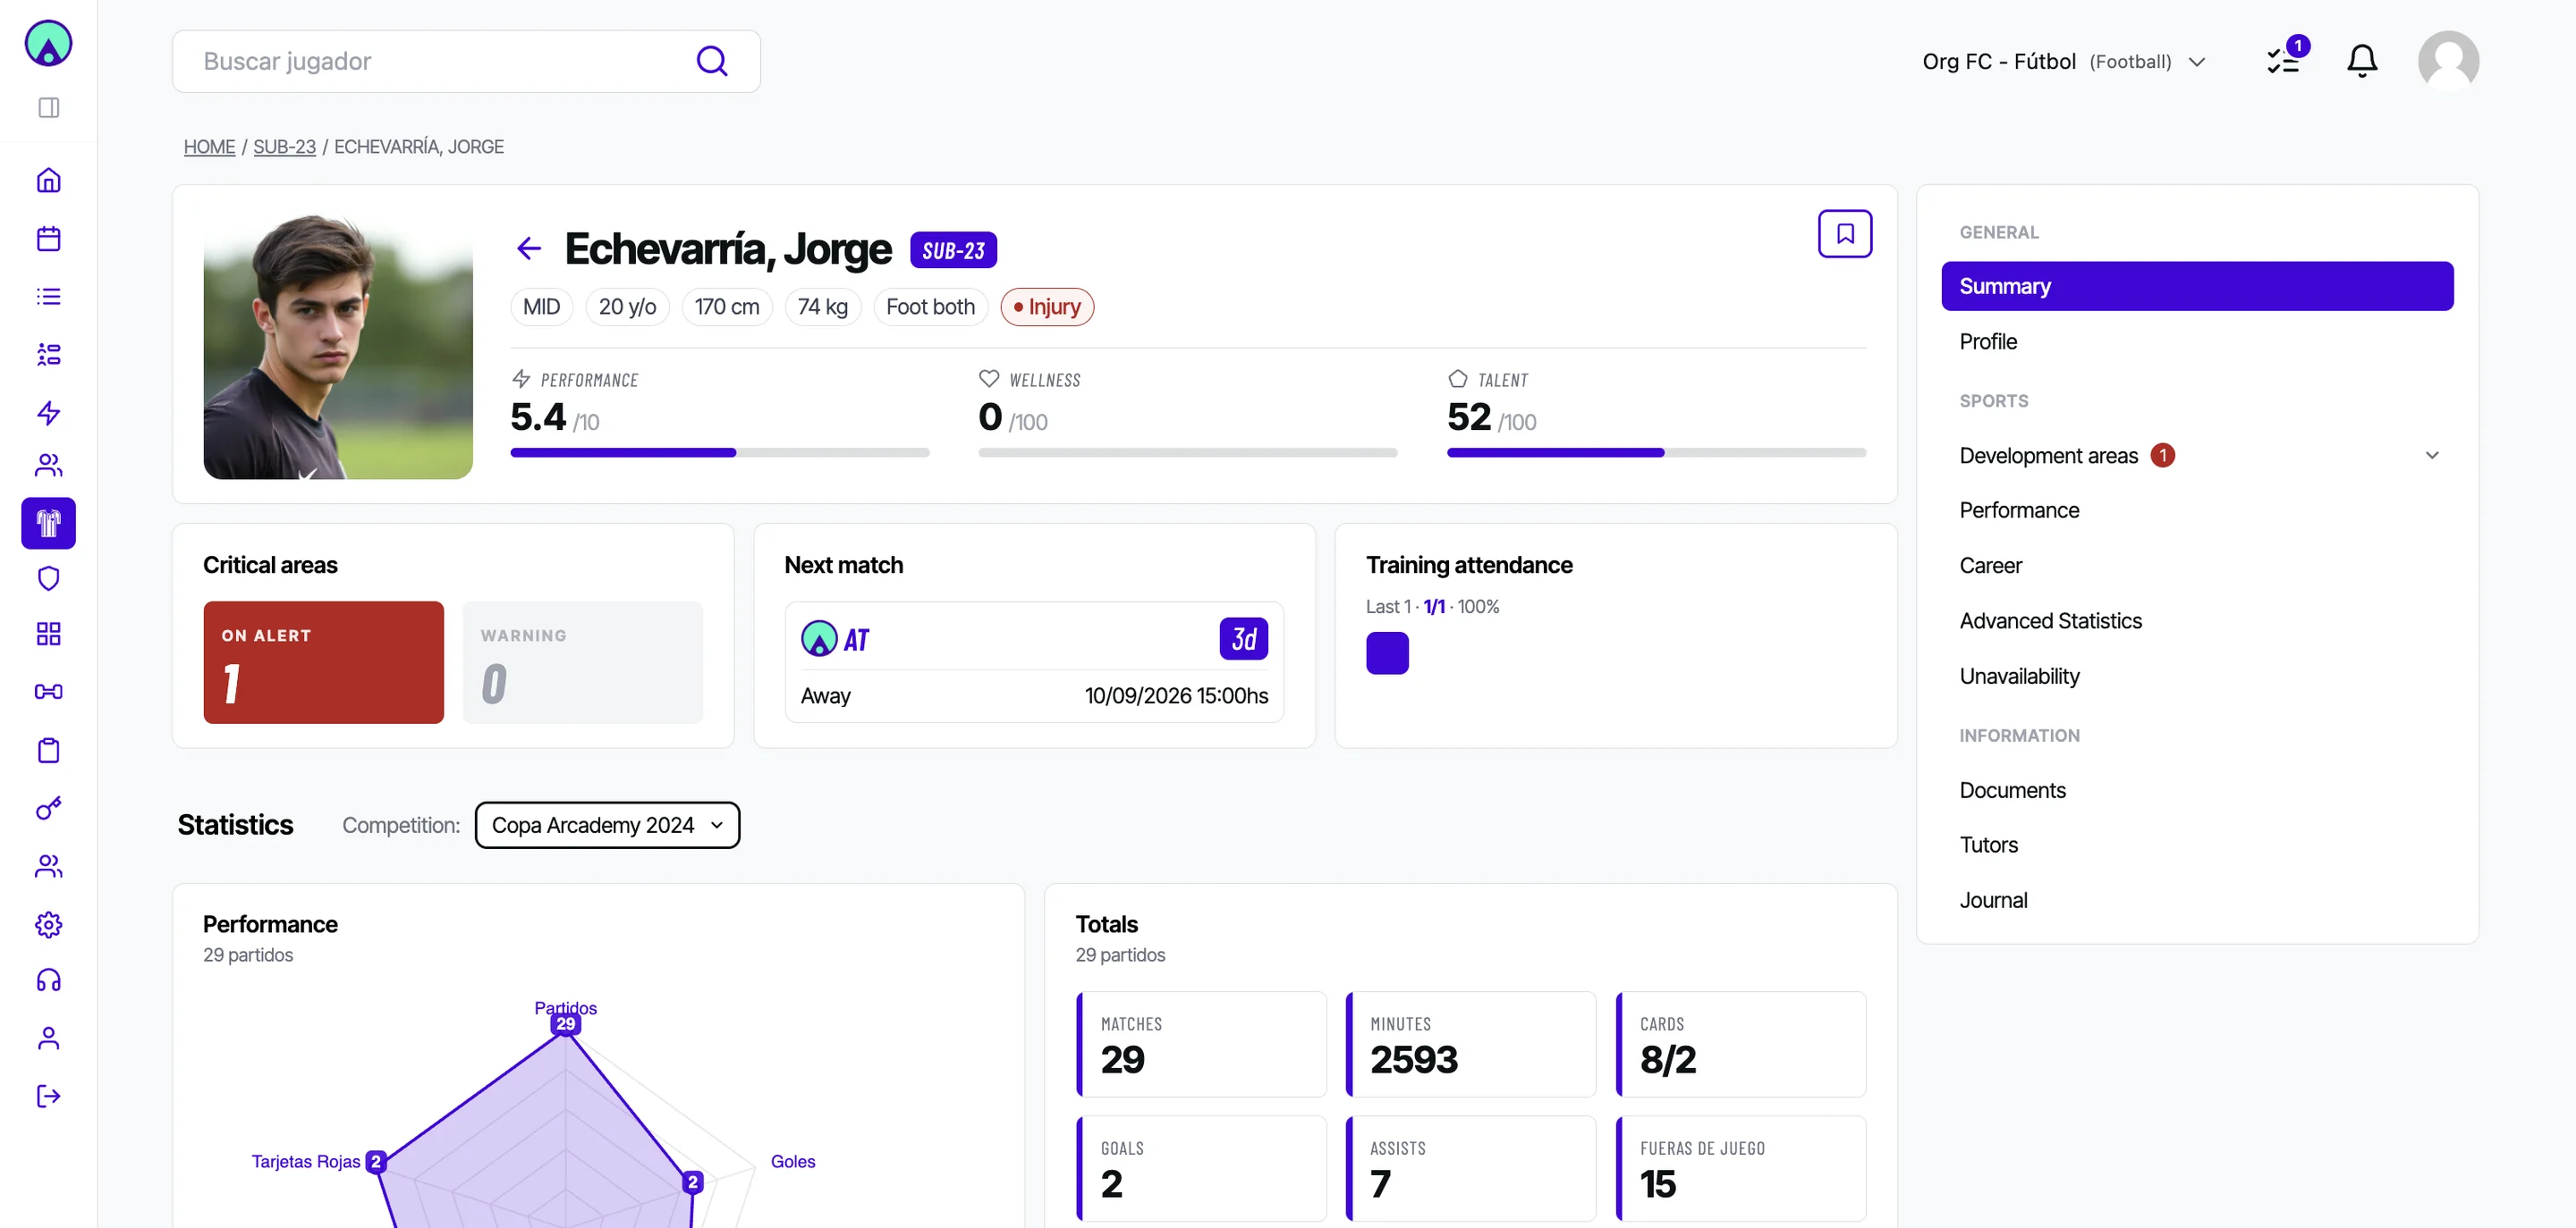Screen dimensions: 2576x1228
Task: Open the Profile menu item
Action: click(1987, 341)
